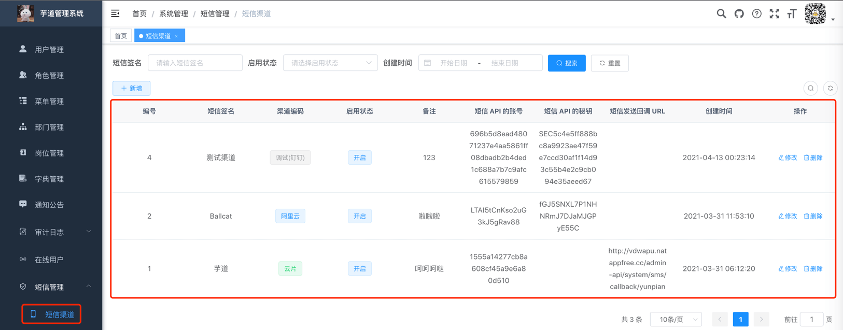Collapse the sidebar with the hamburger icon
Image resolution: width=843 pixels, height=330 pixels.
tap(115, 13)
